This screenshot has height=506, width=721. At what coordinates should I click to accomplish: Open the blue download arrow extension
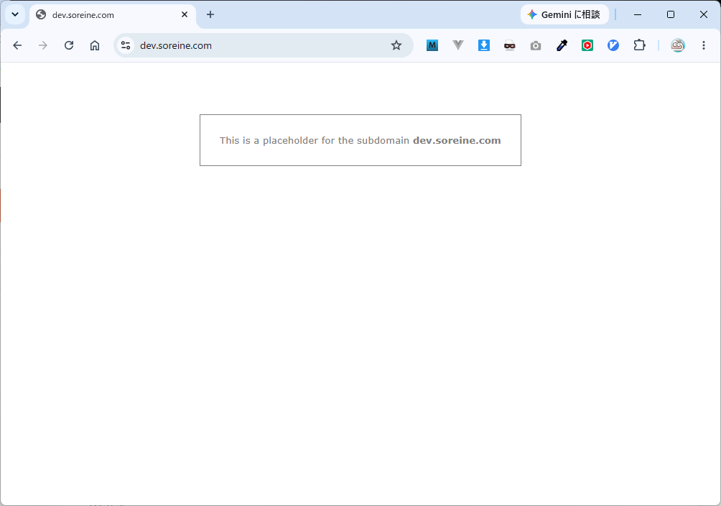tap(484, 45)
